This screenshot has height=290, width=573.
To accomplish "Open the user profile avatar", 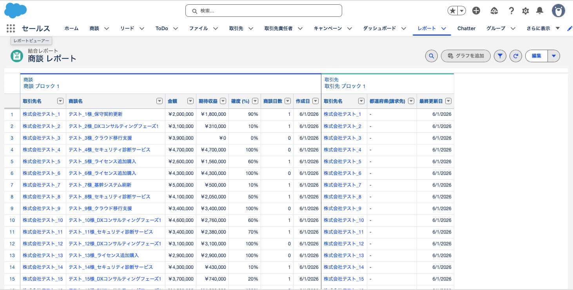I will click(x=558, y=11).
